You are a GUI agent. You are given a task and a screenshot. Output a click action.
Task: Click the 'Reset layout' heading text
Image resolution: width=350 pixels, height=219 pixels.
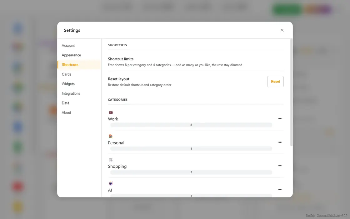[x=119, y=79]
